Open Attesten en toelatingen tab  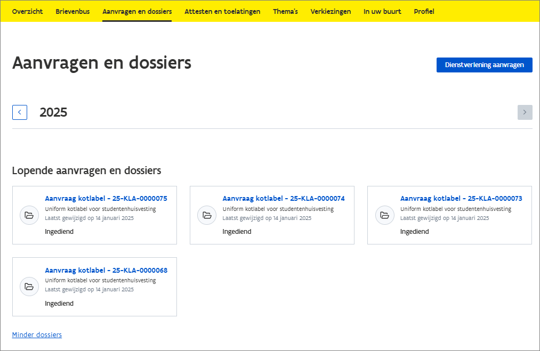[x=222, y=11]
